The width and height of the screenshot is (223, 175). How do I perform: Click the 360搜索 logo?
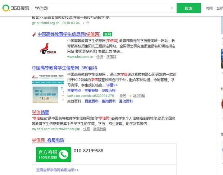coord(15,8)
